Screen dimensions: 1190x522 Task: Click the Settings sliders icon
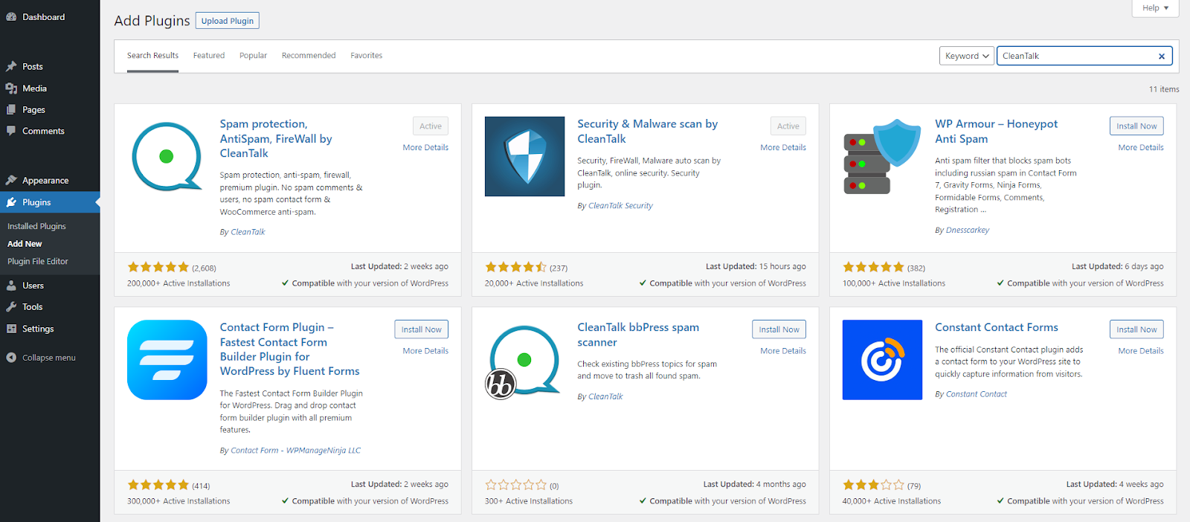(11, 329)
